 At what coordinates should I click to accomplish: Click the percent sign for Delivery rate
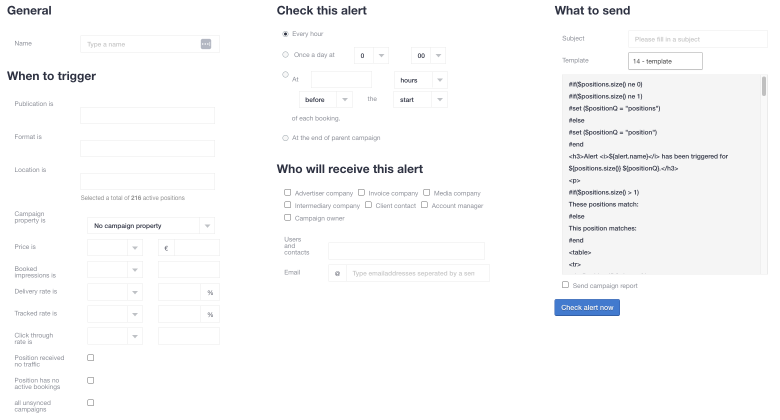click(210, 292)
